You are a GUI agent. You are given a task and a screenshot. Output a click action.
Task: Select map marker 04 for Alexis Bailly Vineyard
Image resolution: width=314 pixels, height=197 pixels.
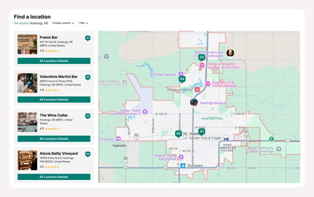click(182, 79)
